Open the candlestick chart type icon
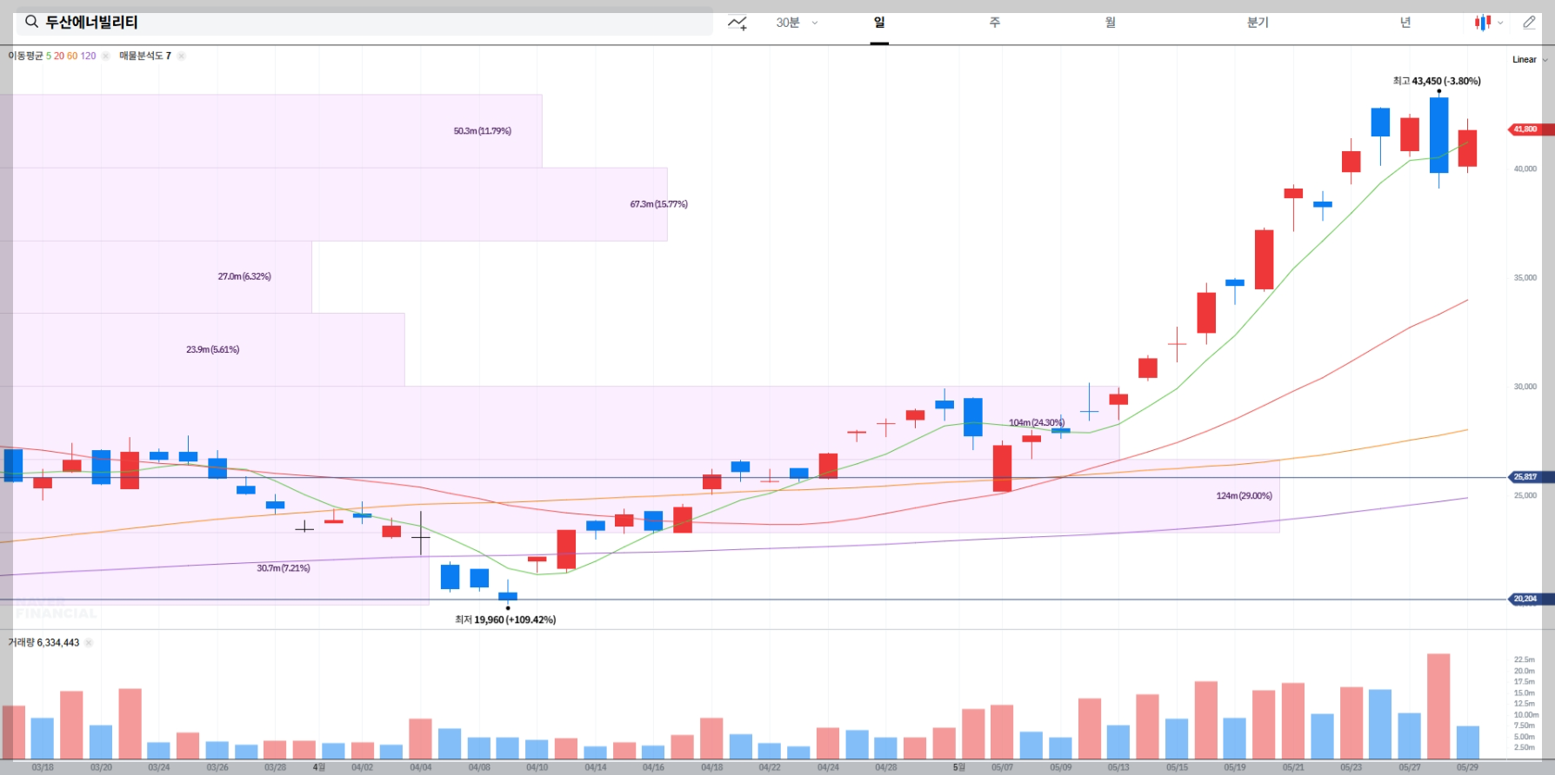Viewport: 1555px width, 775px height. [x=1483, y=23]
